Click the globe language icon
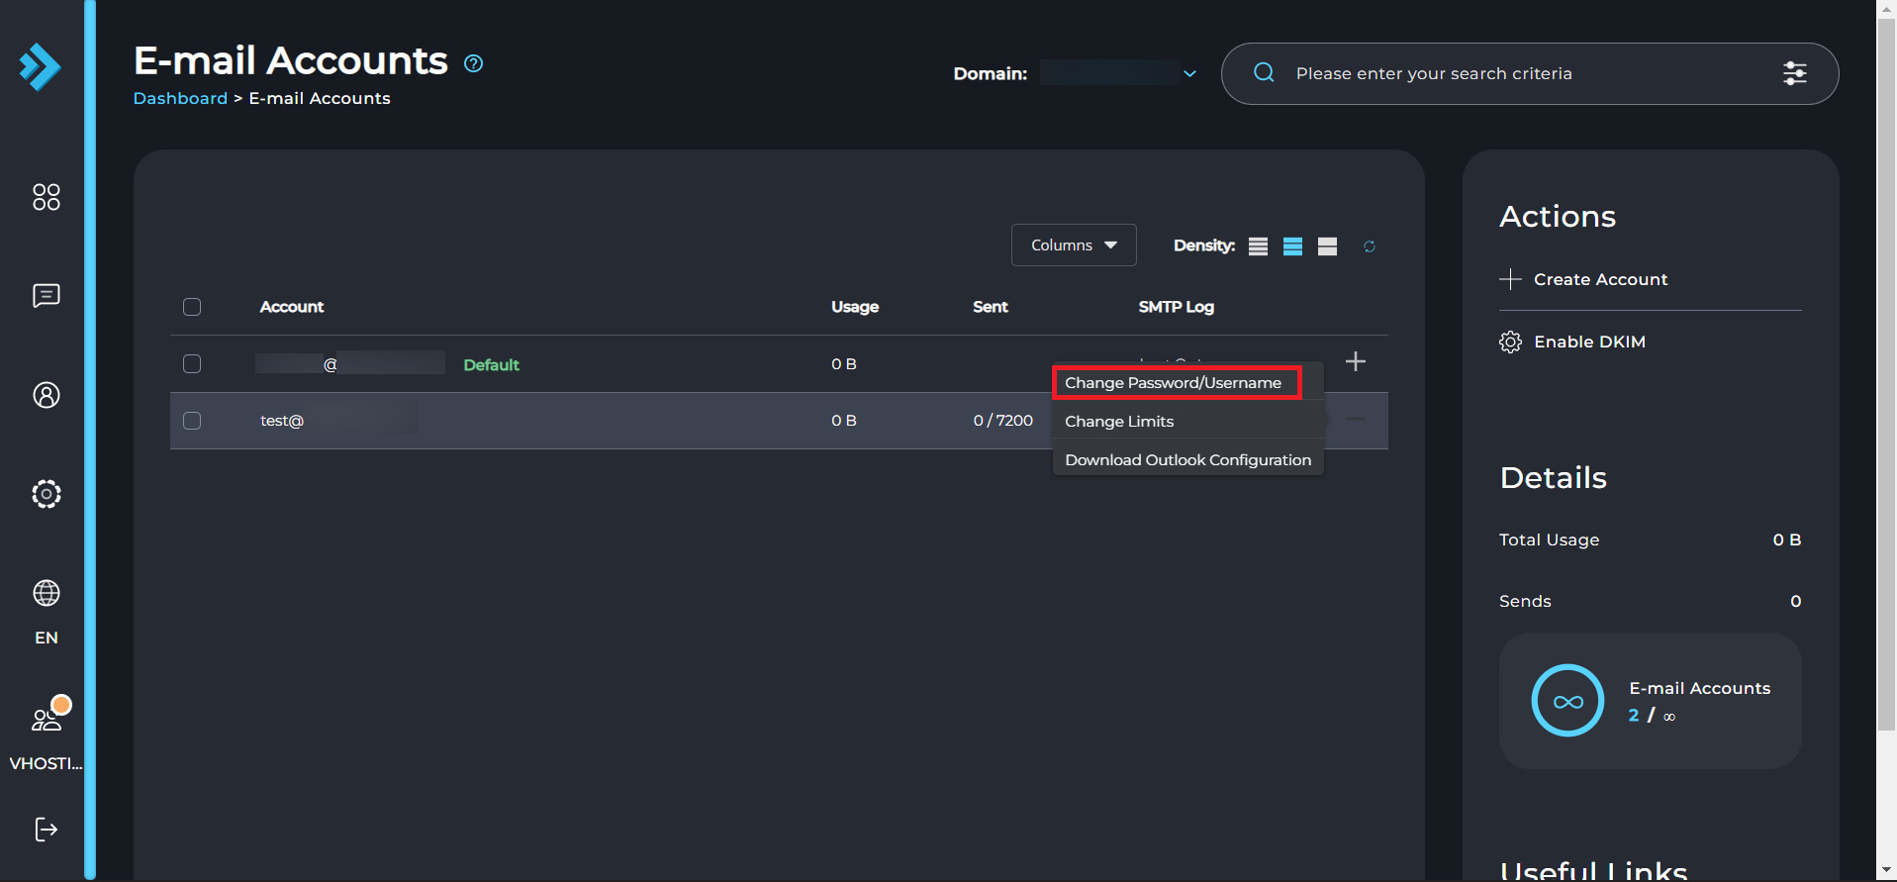Image resolution: width=1897 pixels, height=882 pixels. click(47, 593)
